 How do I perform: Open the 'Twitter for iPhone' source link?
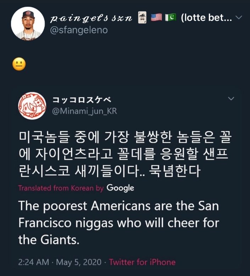point(142,262)
